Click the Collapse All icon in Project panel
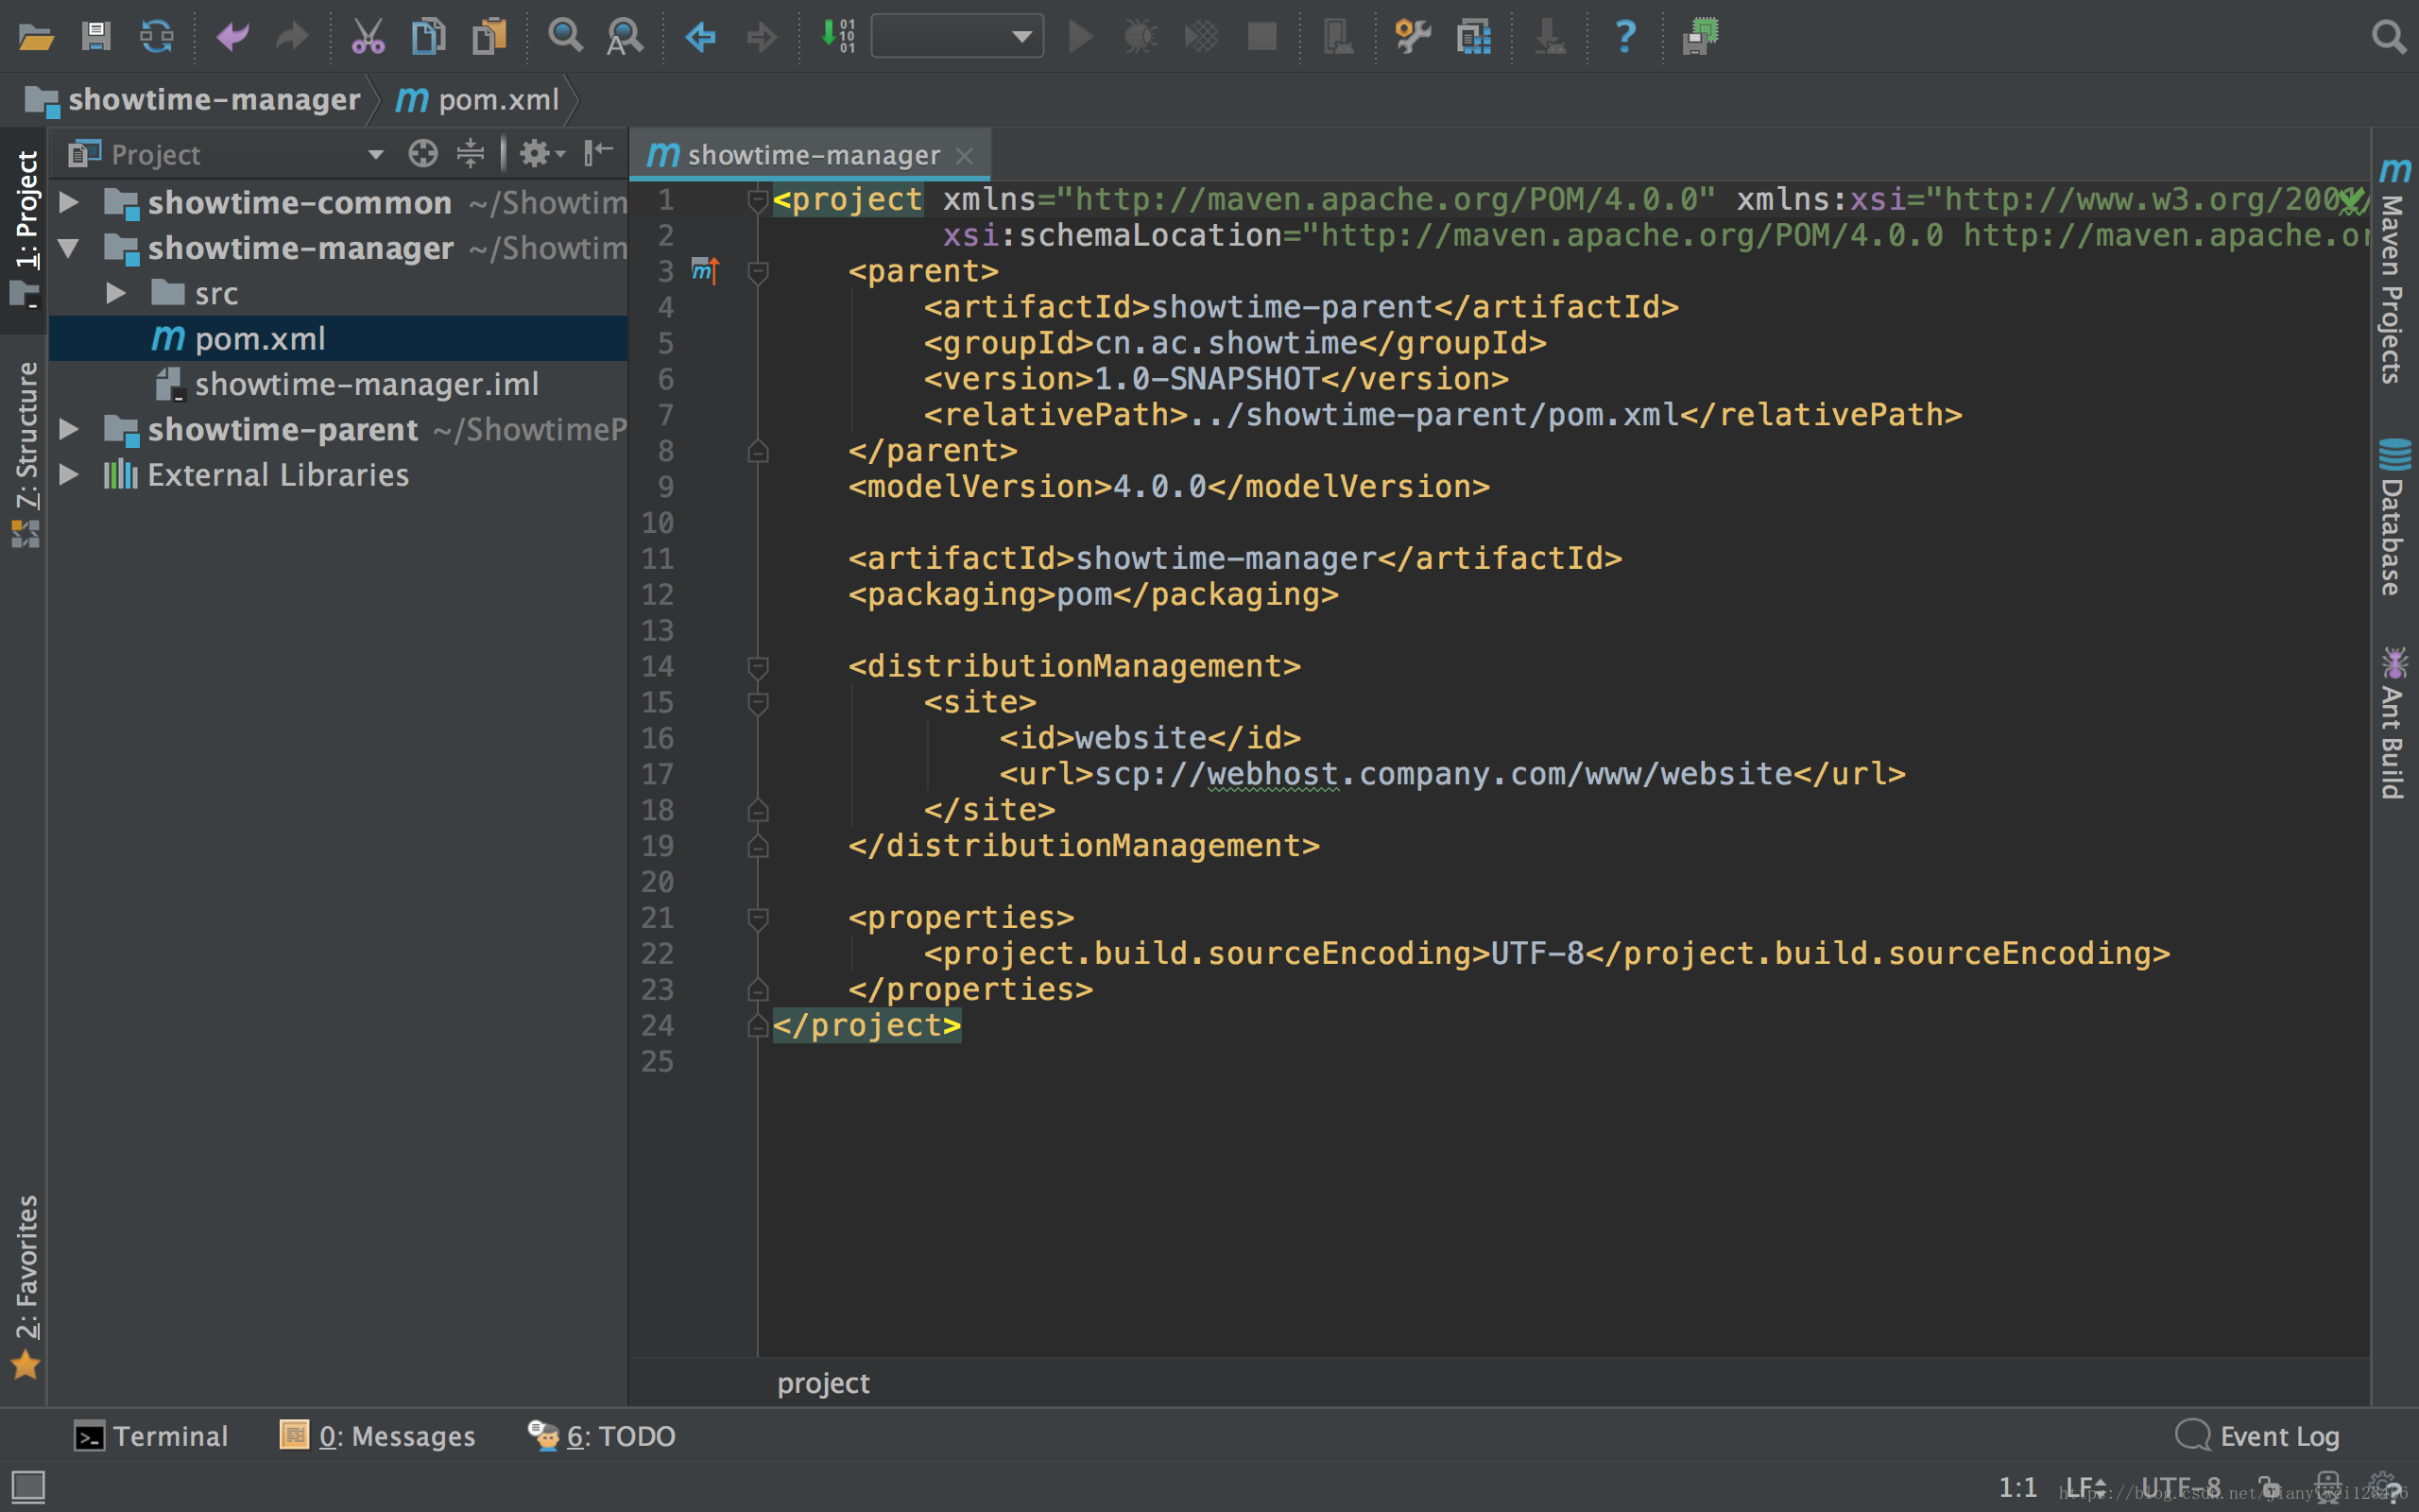The width and height of the screenshot is (2419, 1512). pos(470,154)
